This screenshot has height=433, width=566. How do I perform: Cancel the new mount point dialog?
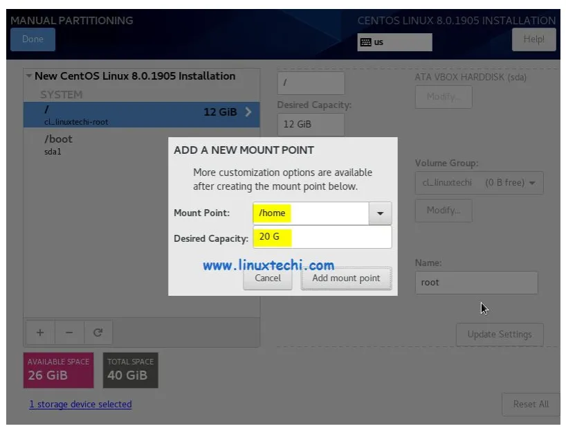268,279
